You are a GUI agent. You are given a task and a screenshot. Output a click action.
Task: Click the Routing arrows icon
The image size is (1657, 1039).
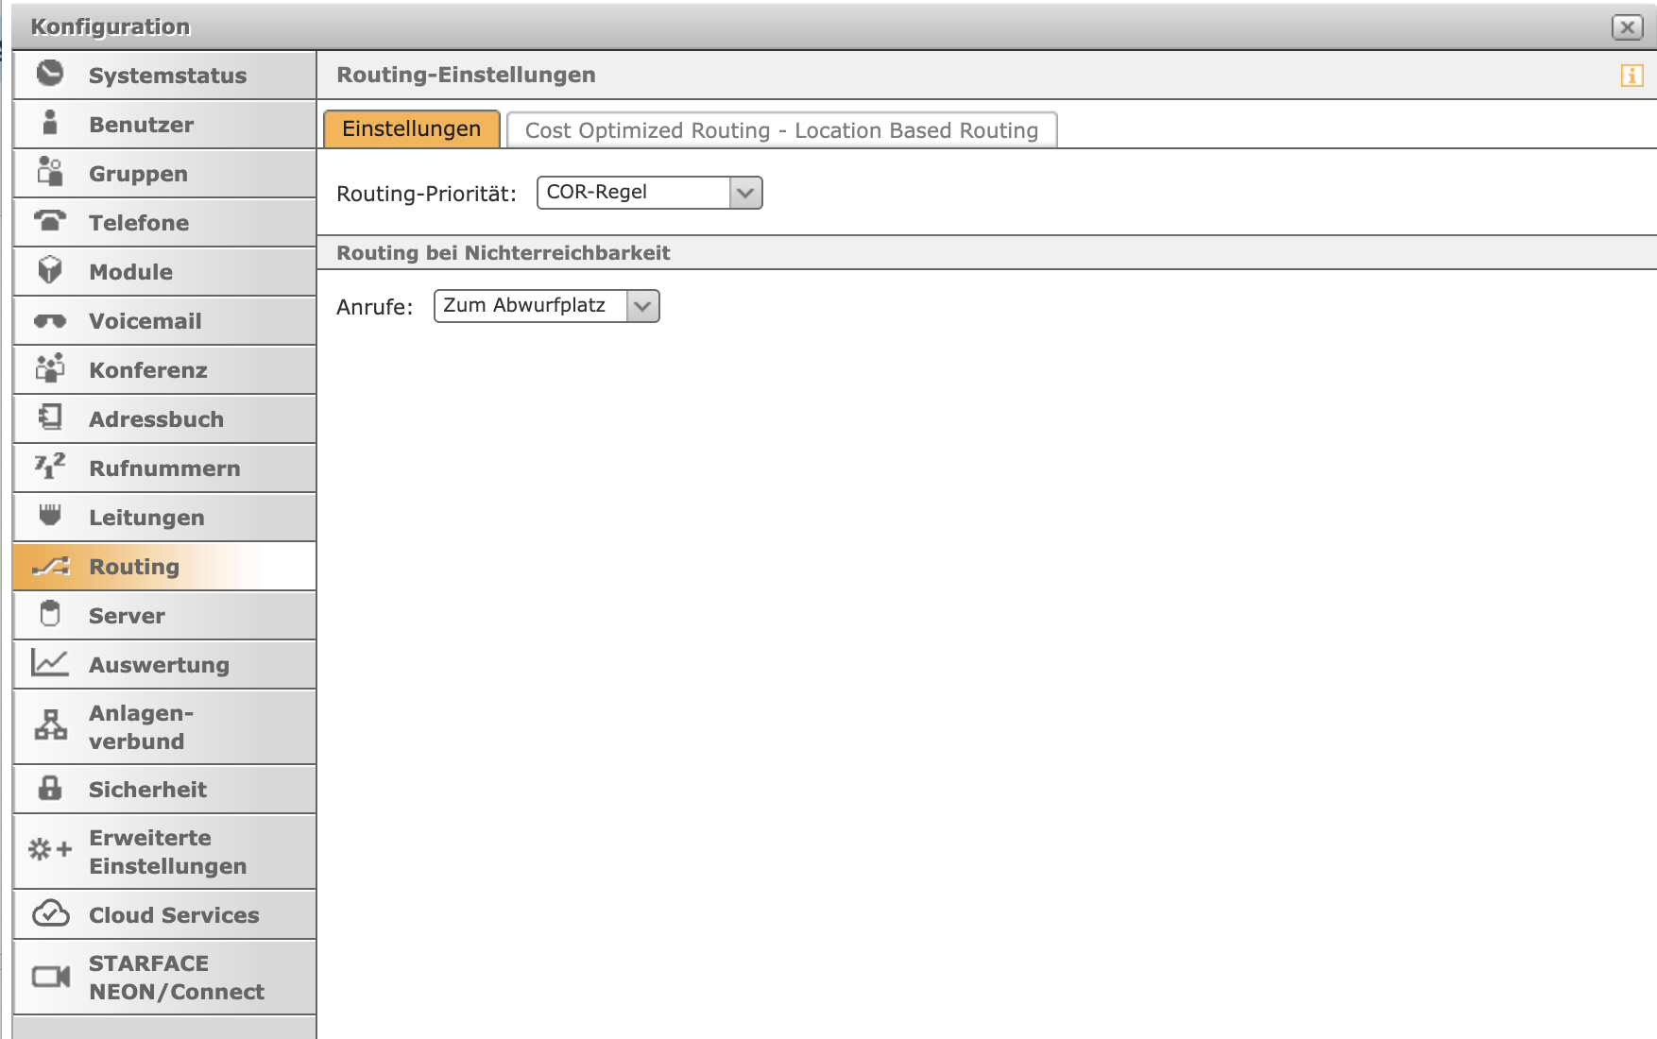point(51,566)
